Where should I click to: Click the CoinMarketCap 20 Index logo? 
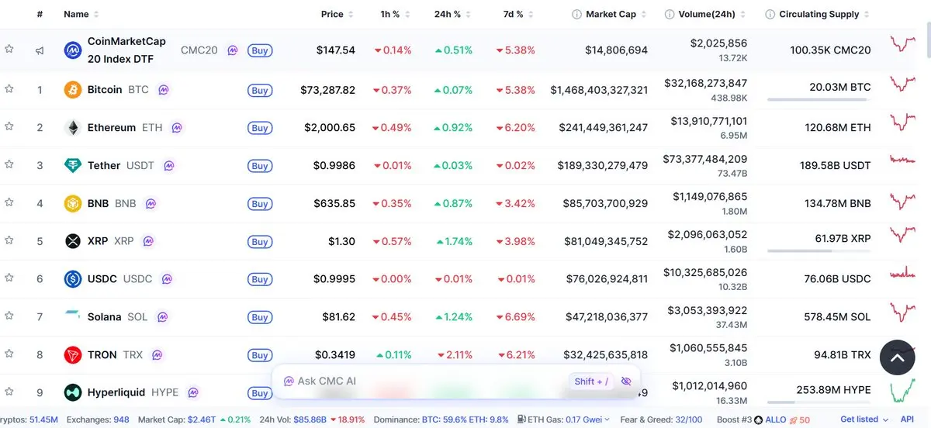(73, 50)
